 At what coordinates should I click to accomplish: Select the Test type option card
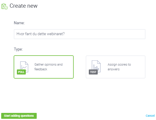click(115, 67)
